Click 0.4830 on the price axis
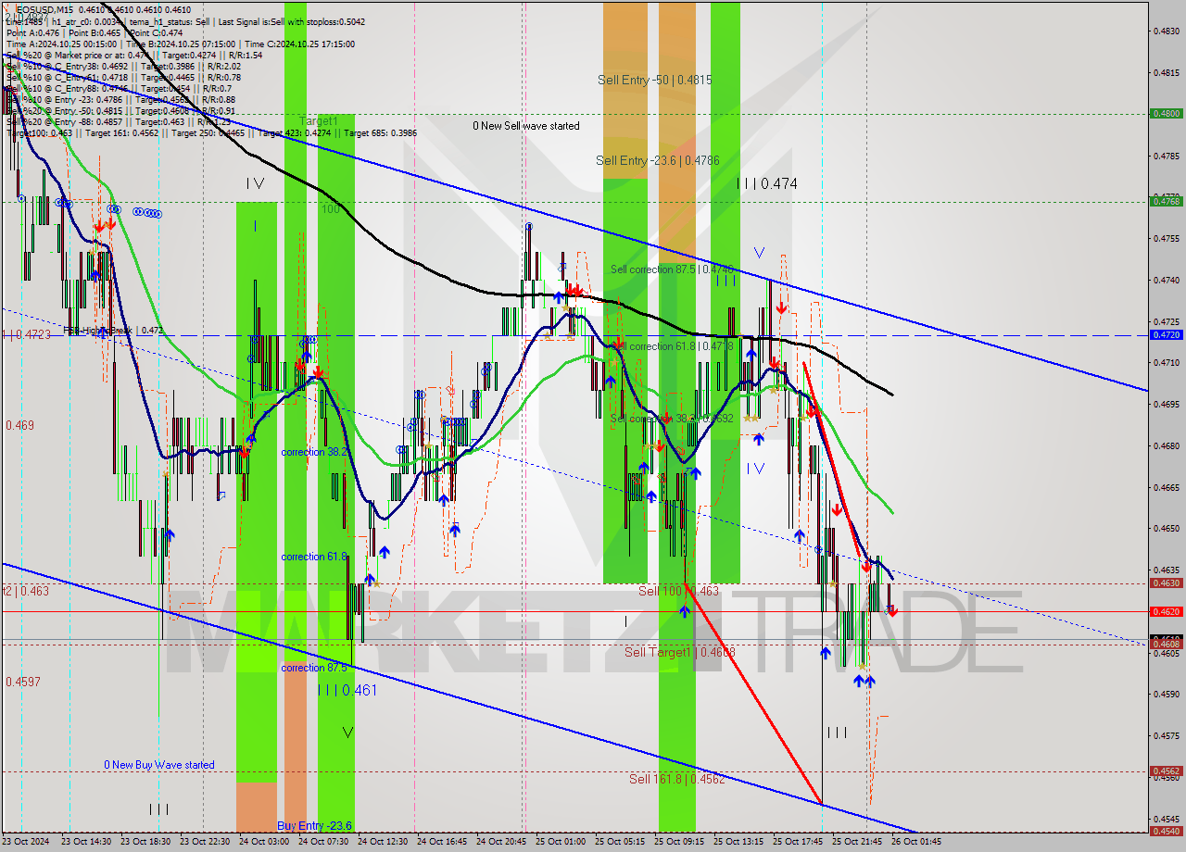Screen dimensions: 1186x852 1166,31
